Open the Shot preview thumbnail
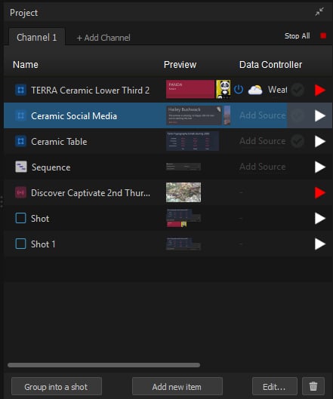333x399 pixels. 183,218
